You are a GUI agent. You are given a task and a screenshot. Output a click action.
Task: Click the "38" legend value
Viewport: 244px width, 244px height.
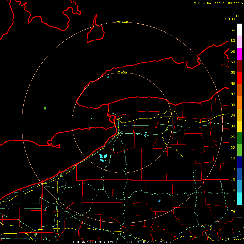tap(233, 105)
